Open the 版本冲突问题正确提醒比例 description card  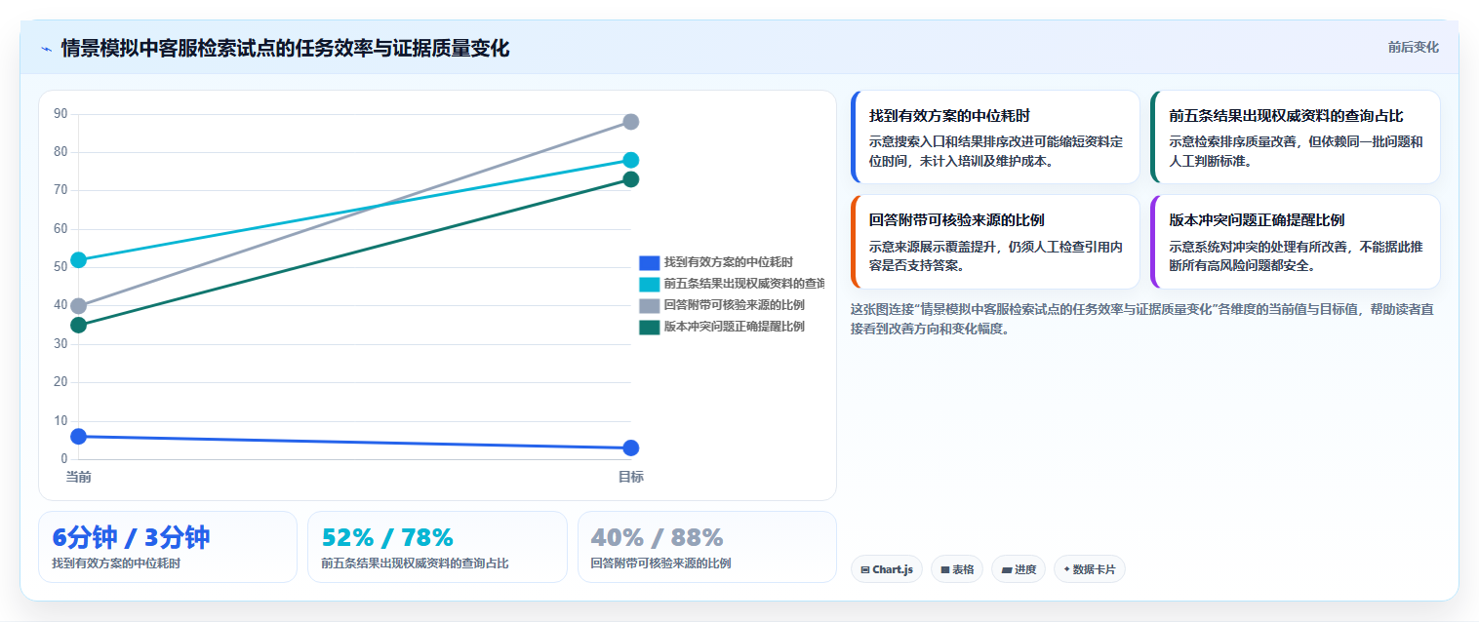click(x=1295, y=242)
